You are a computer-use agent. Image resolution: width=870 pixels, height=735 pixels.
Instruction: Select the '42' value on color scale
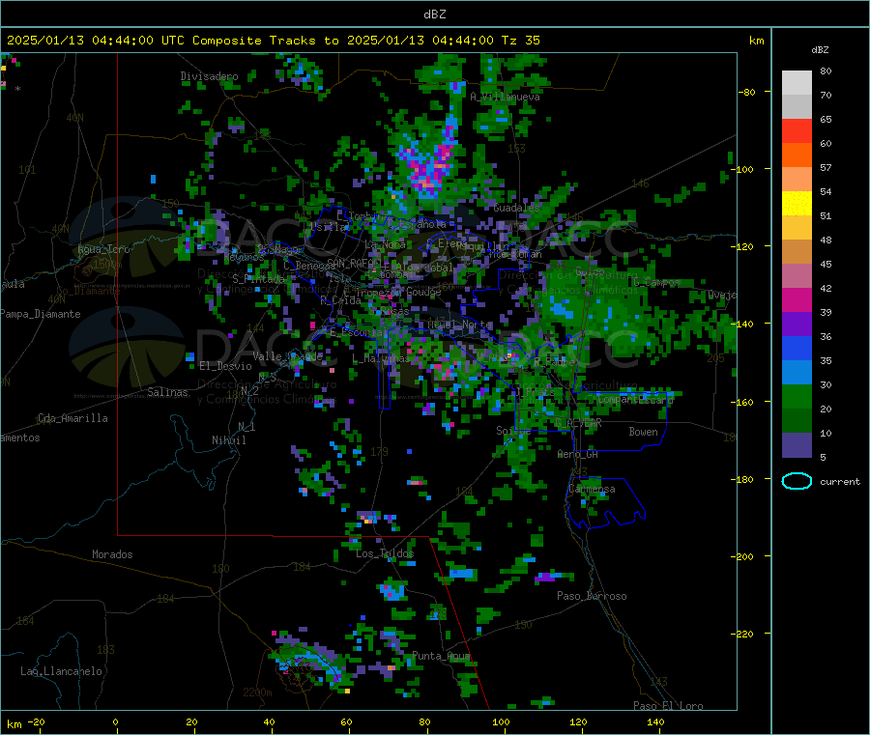(x=826, y=288)
